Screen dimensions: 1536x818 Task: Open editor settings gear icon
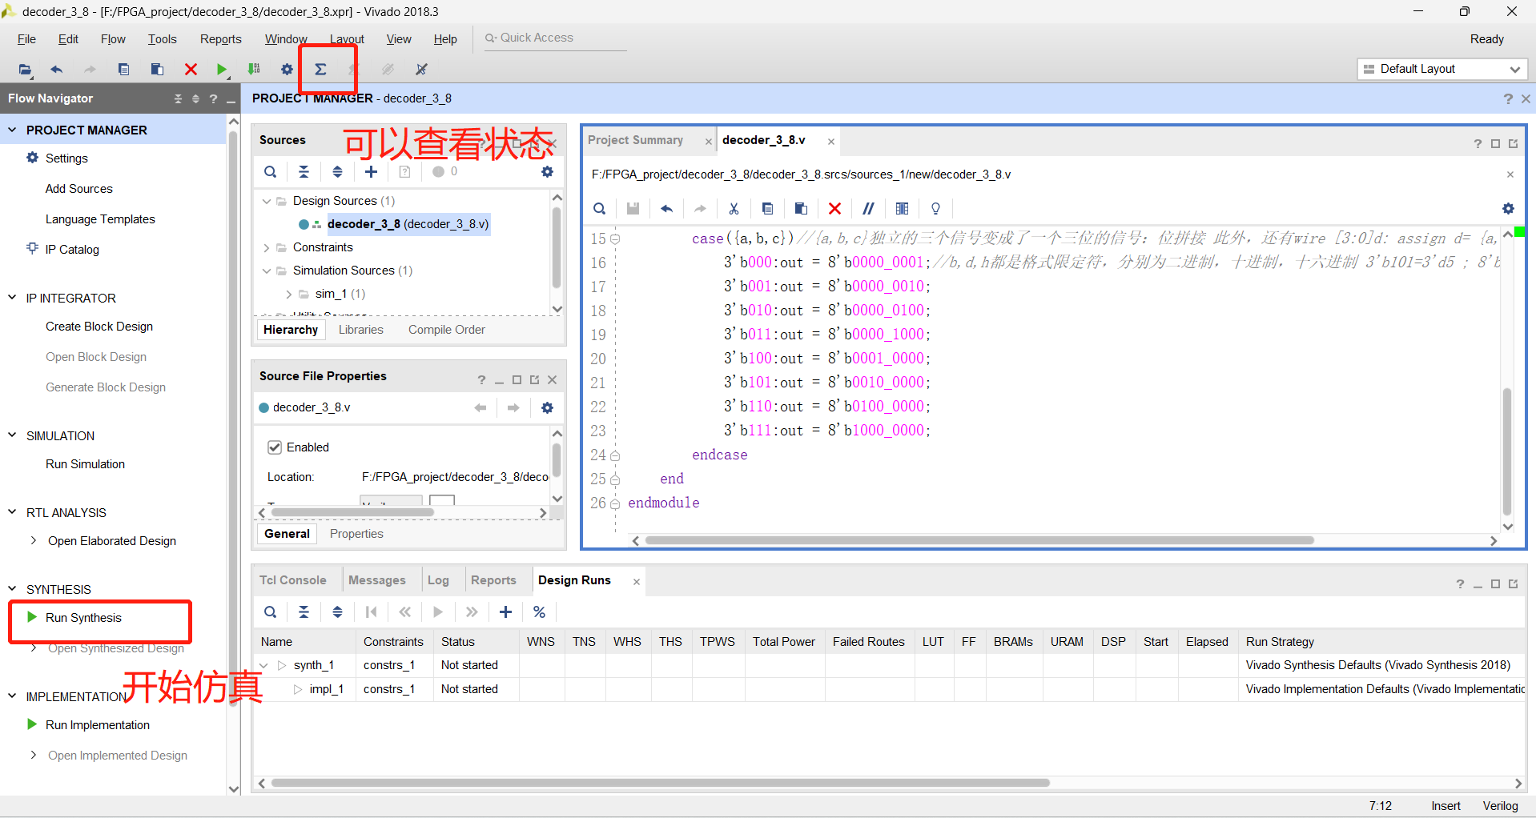(x=1508, y=209)
